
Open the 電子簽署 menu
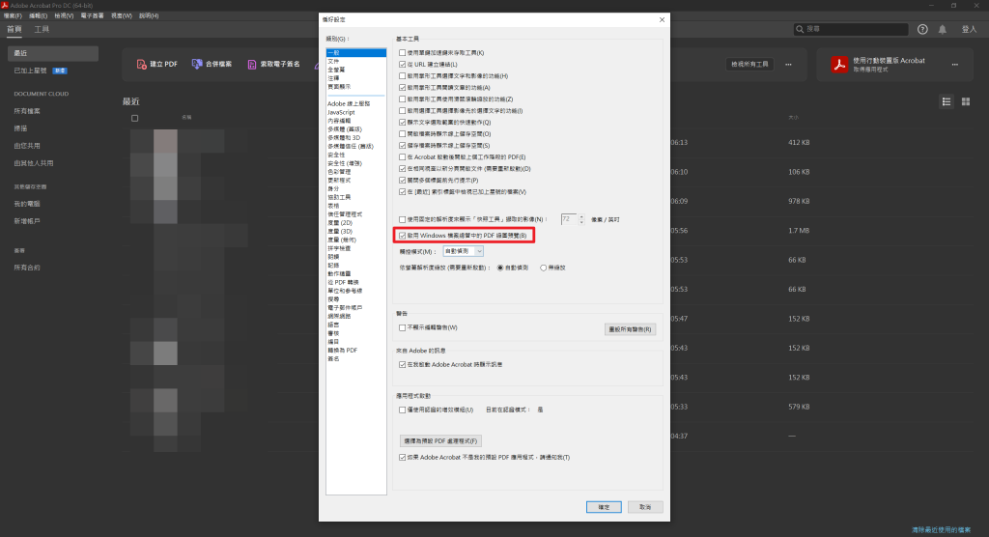[92, 15]
